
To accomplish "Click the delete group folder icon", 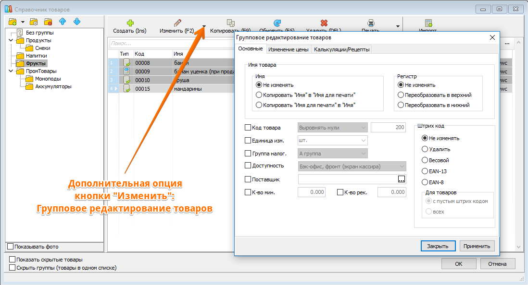I will pyautogui.click(x=48, y=22).
